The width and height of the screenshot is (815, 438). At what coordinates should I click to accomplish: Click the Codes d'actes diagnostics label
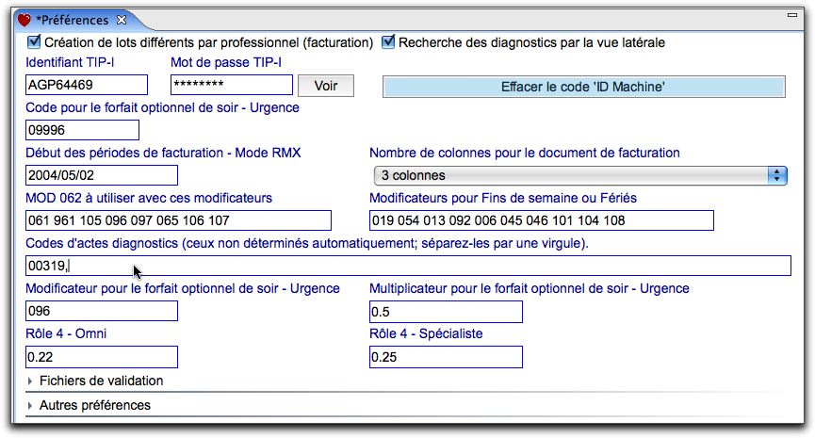(x=306, y=243)
